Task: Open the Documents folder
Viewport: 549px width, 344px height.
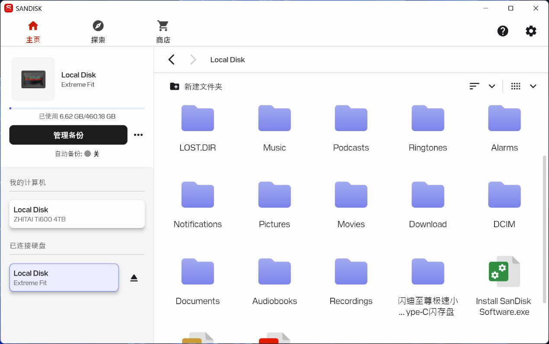Action: pos(198,282)
